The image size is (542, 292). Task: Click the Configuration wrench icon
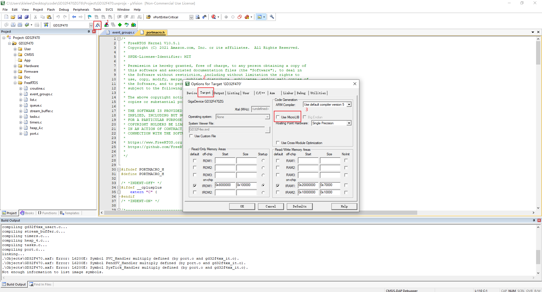coord(272,17)
